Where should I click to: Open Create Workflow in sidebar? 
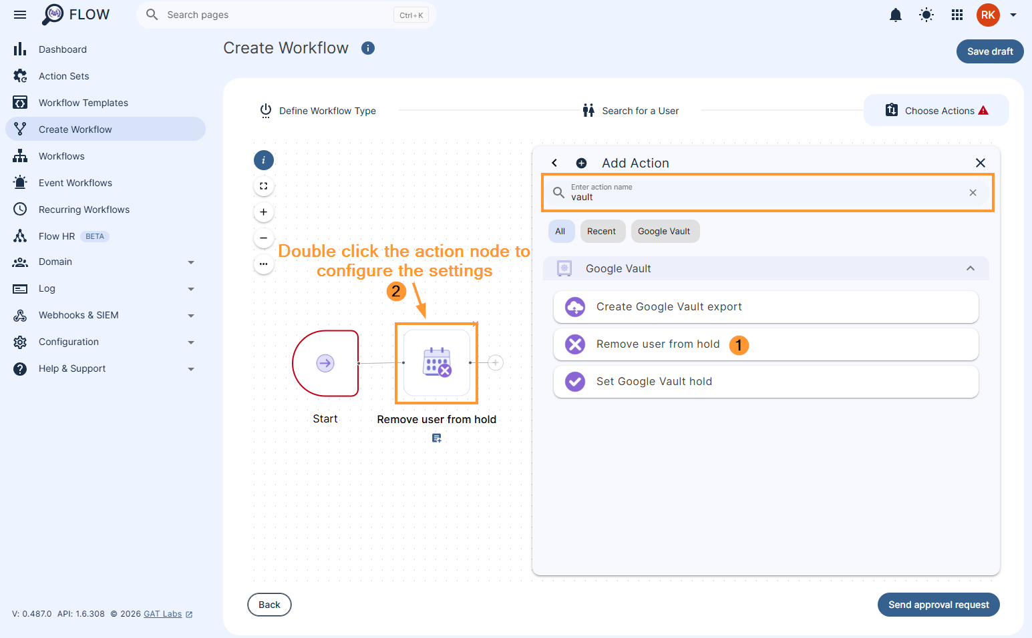point(106,129)
